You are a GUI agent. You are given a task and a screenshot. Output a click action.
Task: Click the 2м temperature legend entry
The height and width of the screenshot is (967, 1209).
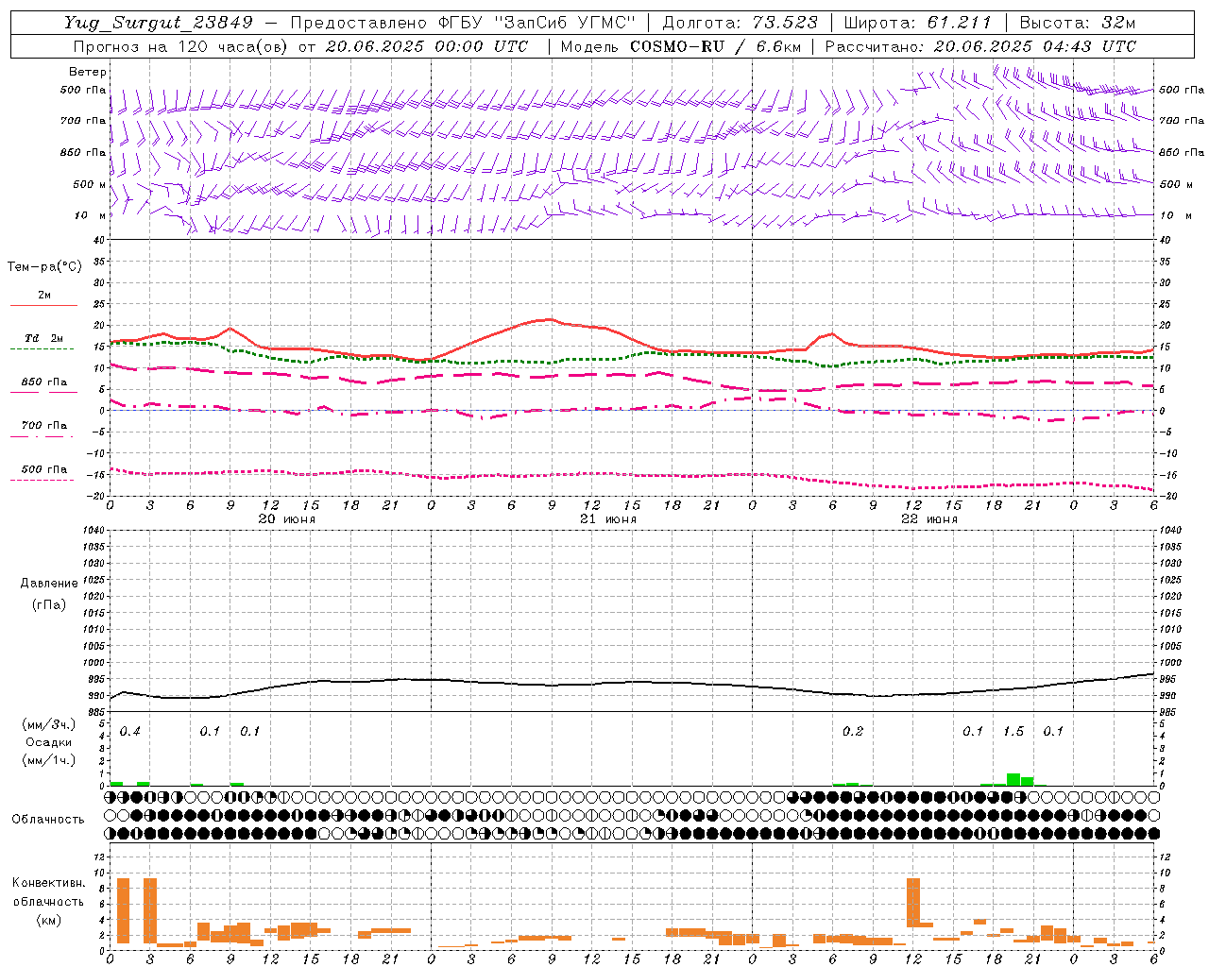point(44,296)
